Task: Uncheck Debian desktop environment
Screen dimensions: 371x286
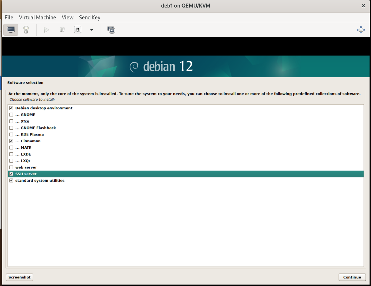Action: (x=12, y=108)
